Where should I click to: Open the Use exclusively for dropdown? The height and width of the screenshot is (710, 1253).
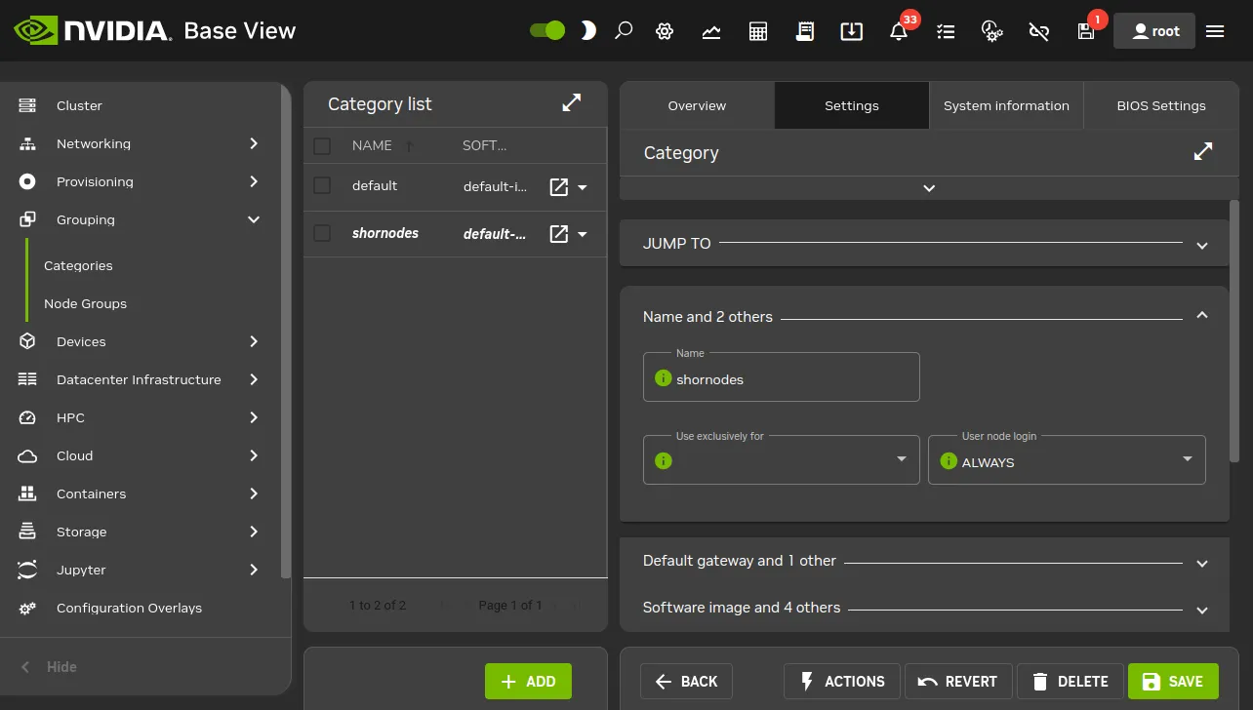[781, 460]
